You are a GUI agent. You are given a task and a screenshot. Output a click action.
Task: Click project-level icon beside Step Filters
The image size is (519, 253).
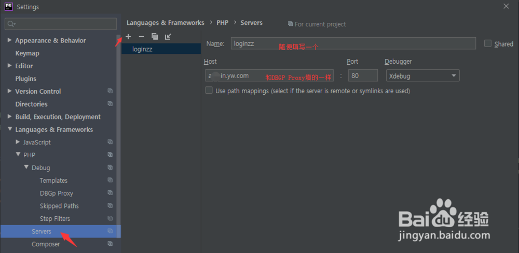[x=110, y=218]
